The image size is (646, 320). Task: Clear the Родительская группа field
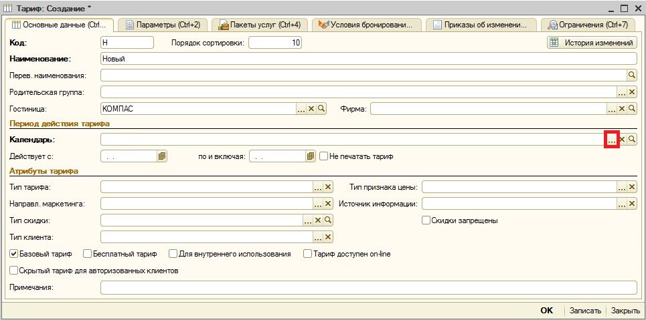click(x=632, y=92)
